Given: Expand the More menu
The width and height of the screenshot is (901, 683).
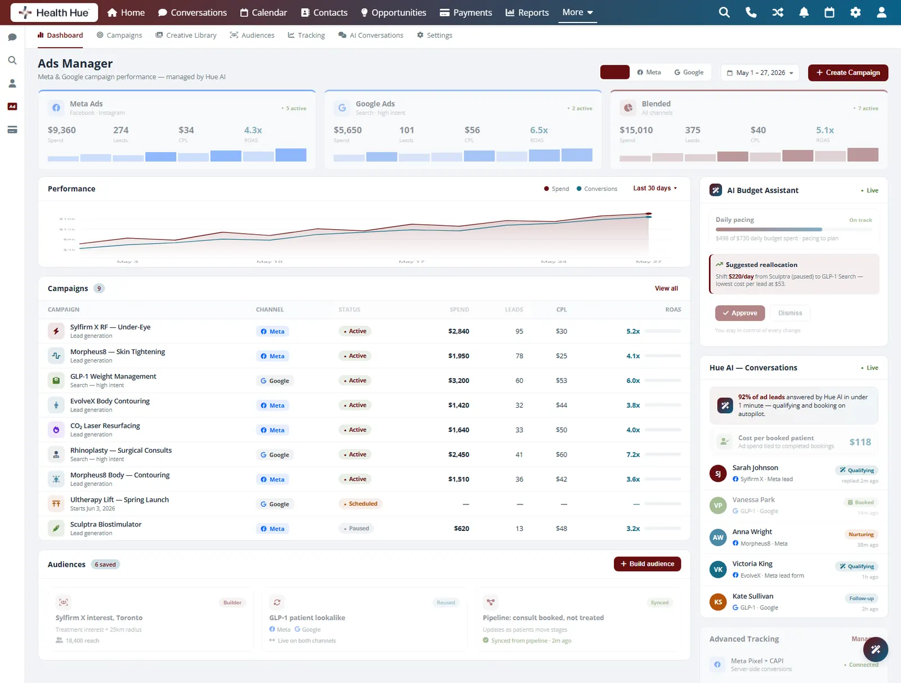Looking at the screenshot, I should click(x=577, y=12).
